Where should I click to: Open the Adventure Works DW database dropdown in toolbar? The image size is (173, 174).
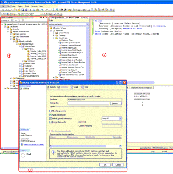(x=41, y=14)
